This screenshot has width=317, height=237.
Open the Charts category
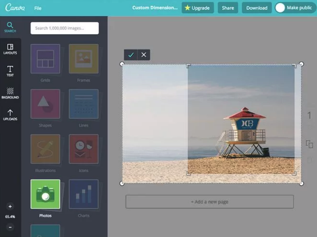[83, 194]
